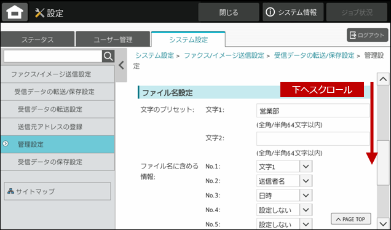The height and width of the screenshot is (230, 391).
Task: Click the search magnifier icon
Action: pyautogui.click(x=108, y=57)
